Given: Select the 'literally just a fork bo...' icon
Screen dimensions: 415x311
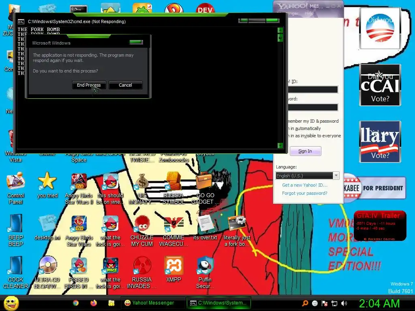Looking at the screenshot, I should click(x=237, y=231).
